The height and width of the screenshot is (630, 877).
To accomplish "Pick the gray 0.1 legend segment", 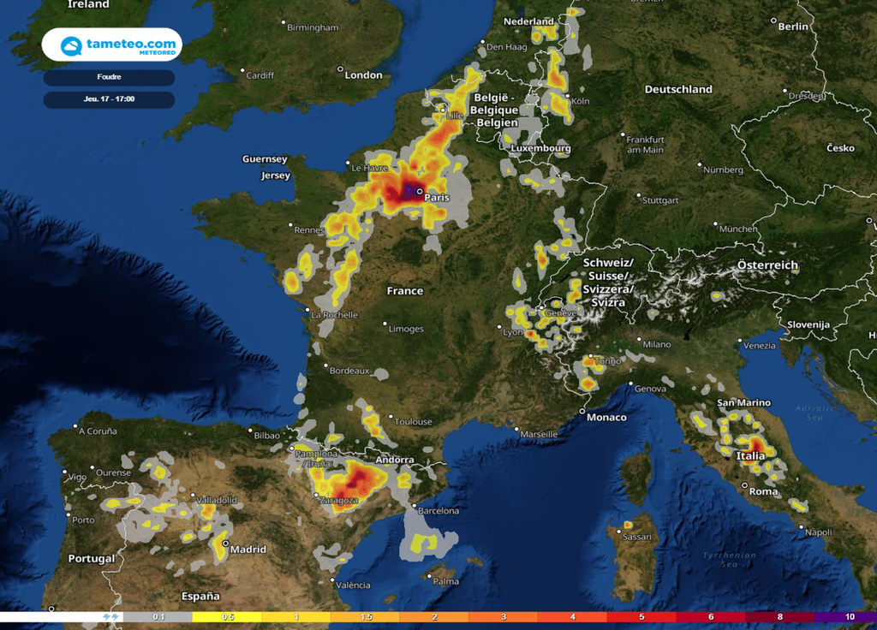I will tap(158, 617).
